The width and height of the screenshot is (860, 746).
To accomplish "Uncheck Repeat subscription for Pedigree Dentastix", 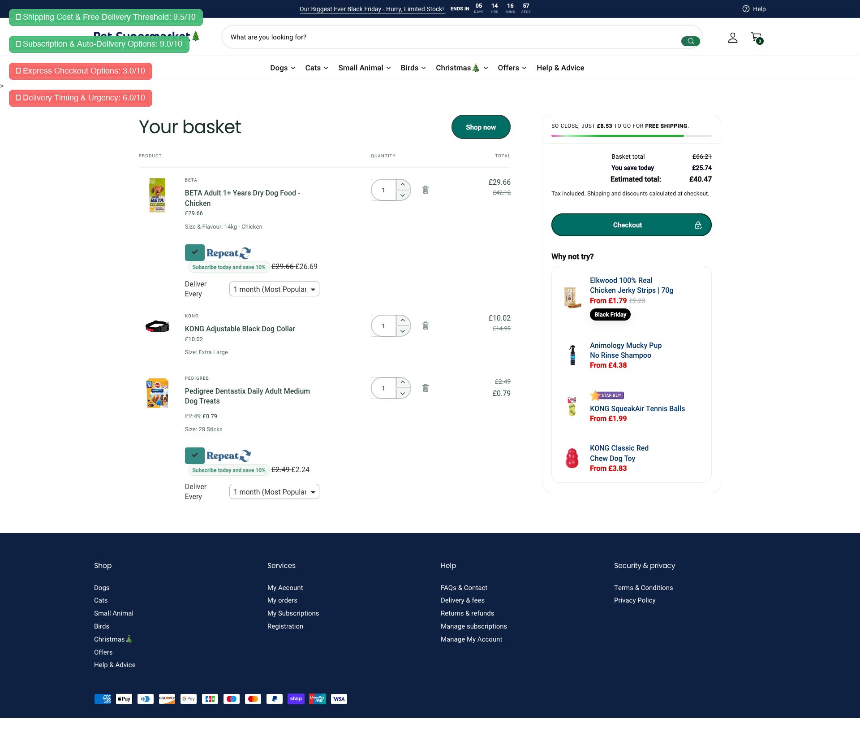I will [x=195, y=455].
